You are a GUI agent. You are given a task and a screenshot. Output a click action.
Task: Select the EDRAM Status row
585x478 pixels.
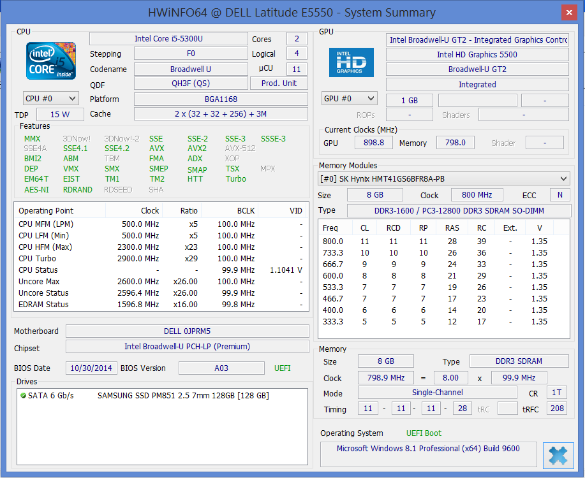point(161,305)
